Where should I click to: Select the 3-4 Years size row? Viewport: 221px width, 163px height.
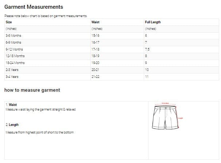pos(12,77)
